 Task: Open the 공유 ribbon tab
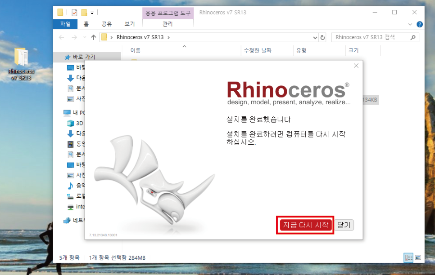[x=107, y=24]
